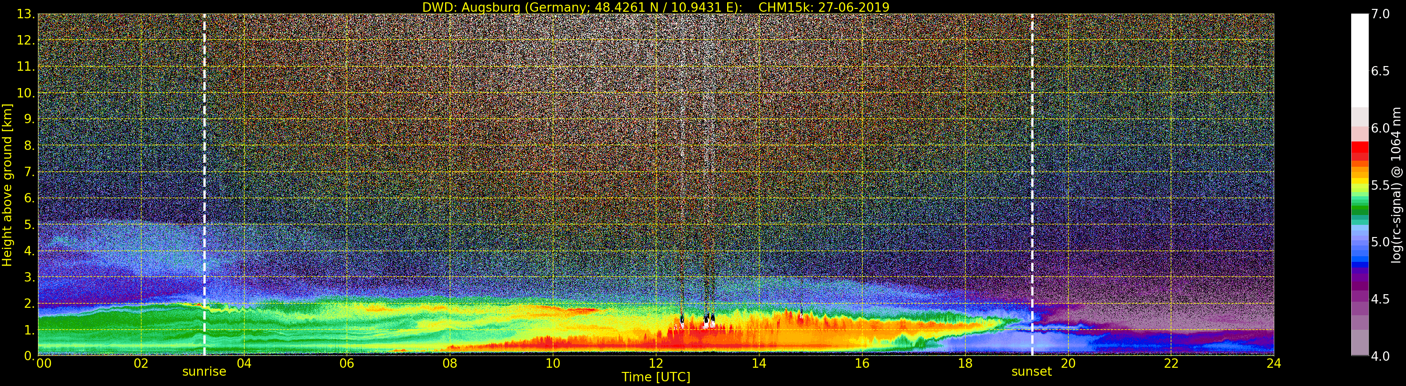Screen dimensions: 1406x386
Task: Click the height tick label '10.'
Action: tap(26, 93)
